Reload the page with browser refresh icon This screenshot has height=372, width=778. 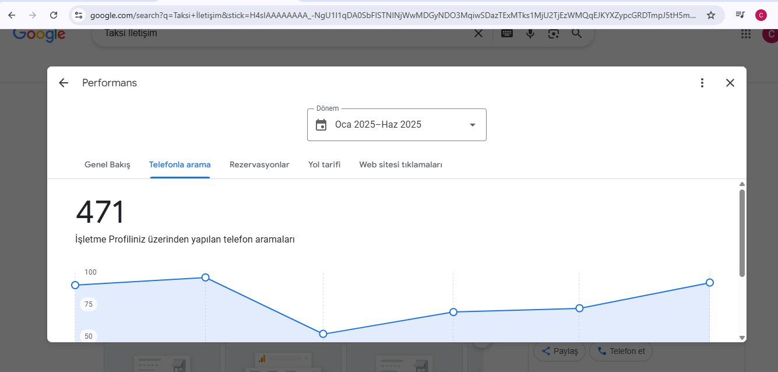coord(54,15)
